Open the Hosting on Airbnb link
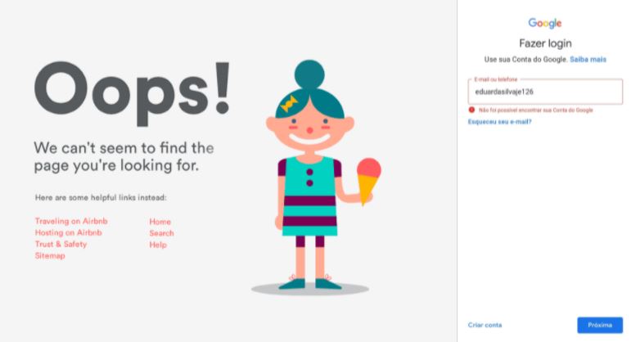This screenshot has height=342, width=631. 69,232
